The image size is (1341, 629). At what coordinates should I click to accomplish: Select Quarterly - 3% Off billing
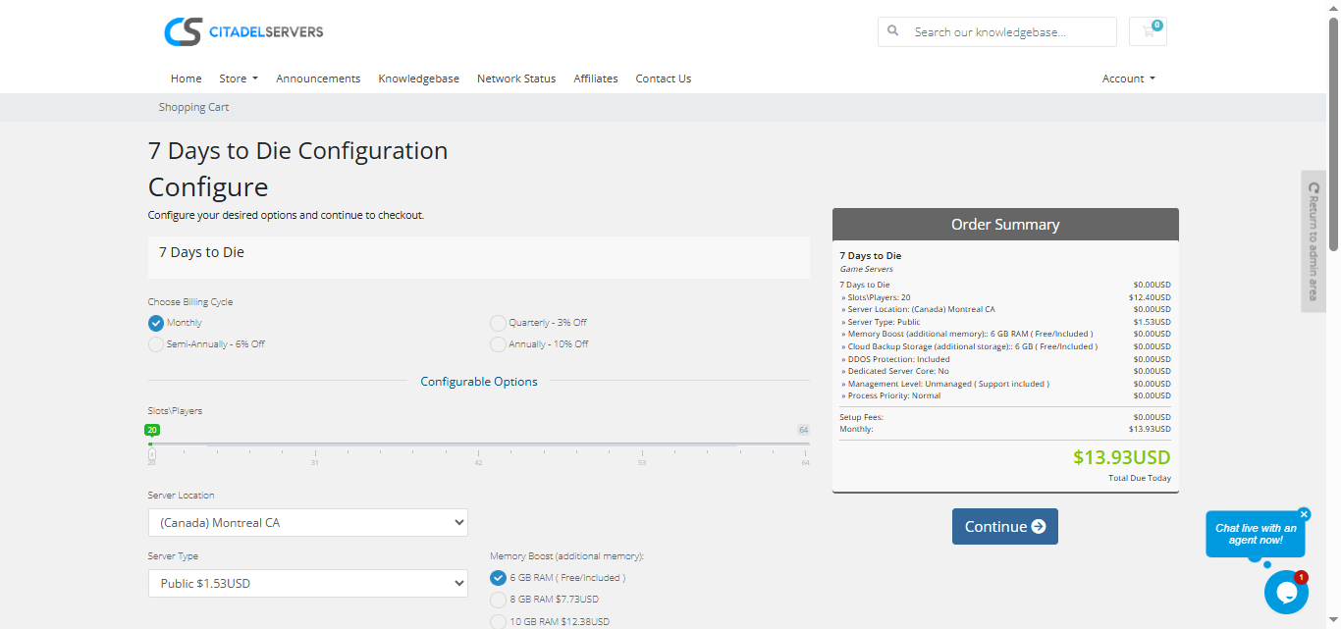(499, 323)
